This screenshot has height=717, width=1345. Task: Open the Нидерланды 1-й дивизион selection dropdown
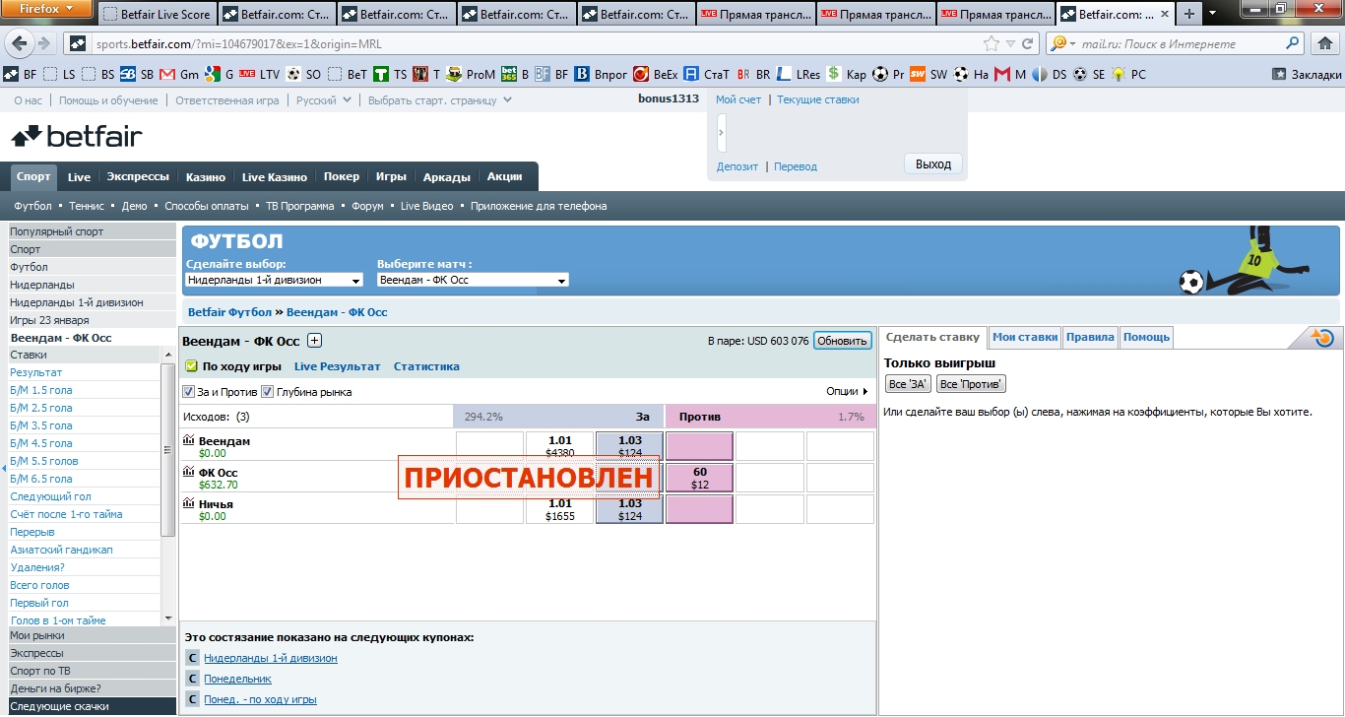275,280
